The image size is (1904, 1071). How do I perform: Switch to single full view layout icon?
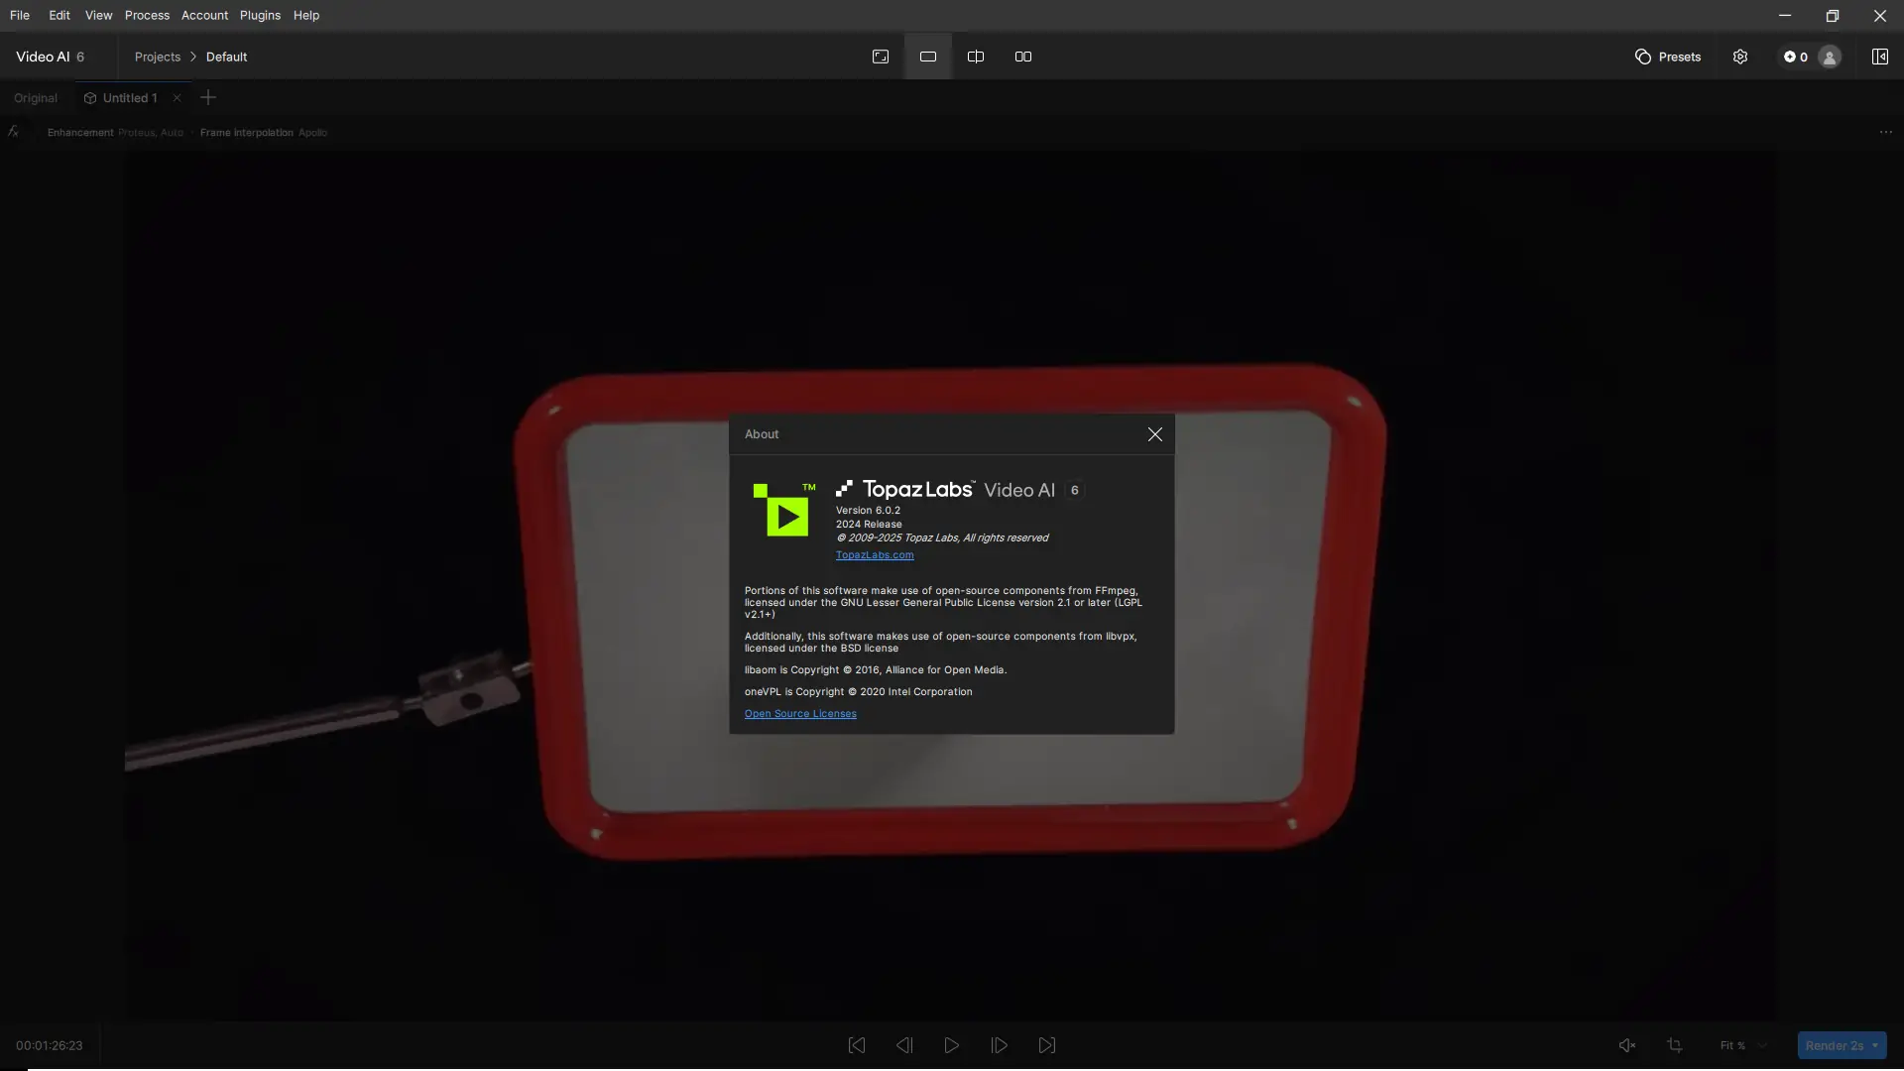click(x=928, y=57)
